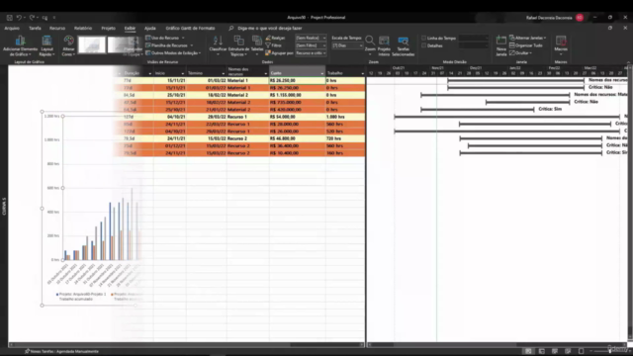The height and width of the screenshot is (356, 633).
Task: Open Outros Modos de Exibição
Action: (x=173, y=53)
